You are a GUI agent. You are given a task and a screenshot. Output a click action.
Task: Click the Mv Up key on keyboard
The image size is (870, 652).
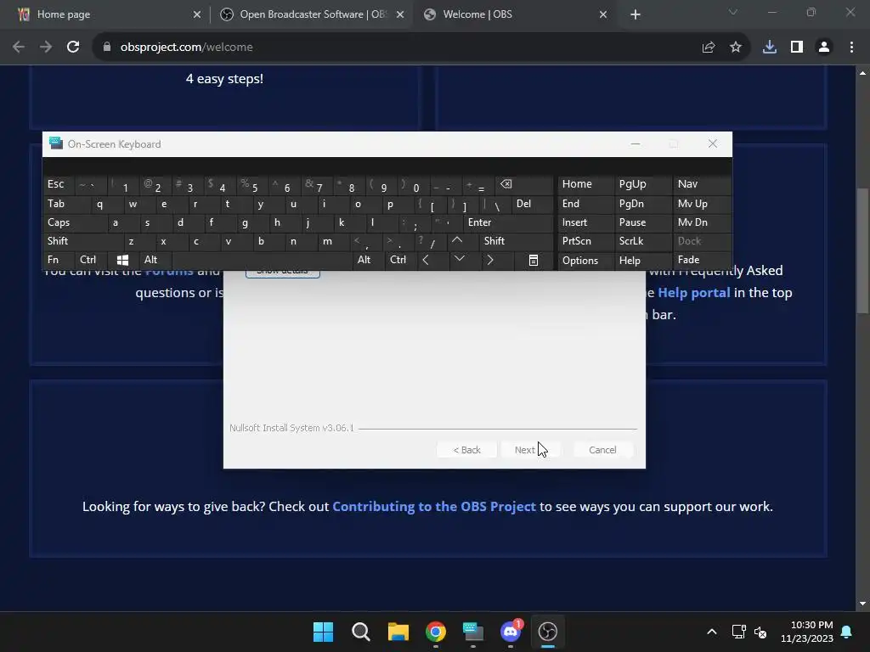pos(702,204)
